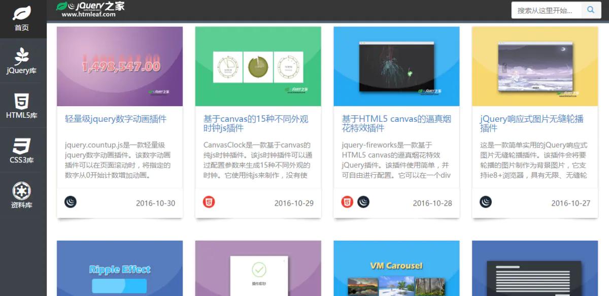Screen dimensions: 609x296
Task: Open the number animation 1,498,547.00 thumbnail
Action: (120, 67)
